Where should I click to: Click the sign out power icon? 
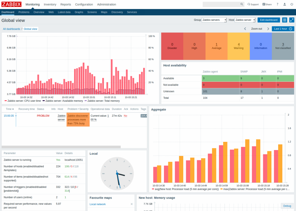point(292,4)
